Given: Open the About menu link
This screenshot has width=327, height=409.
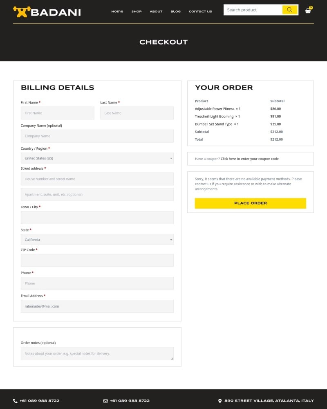Looking at the screenshot, I should click(156, 11).
